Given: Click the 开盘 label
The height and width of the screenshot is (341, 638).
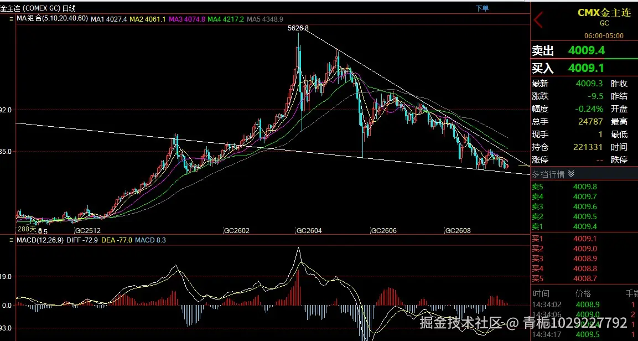Looking at the screenshot, I should coord(619,108).
